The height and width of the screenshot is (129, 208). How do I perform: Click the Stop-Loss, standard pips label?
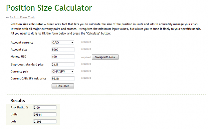tap(27, 64)
